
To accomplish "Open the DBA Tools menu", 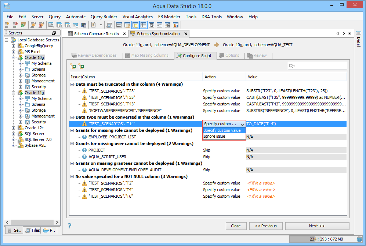I will [x=211, y=17].
